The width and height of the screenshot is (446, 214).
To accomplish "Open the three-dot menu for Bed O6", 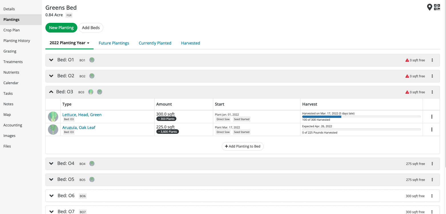I will pyautogui.click(x=432, y=196).
